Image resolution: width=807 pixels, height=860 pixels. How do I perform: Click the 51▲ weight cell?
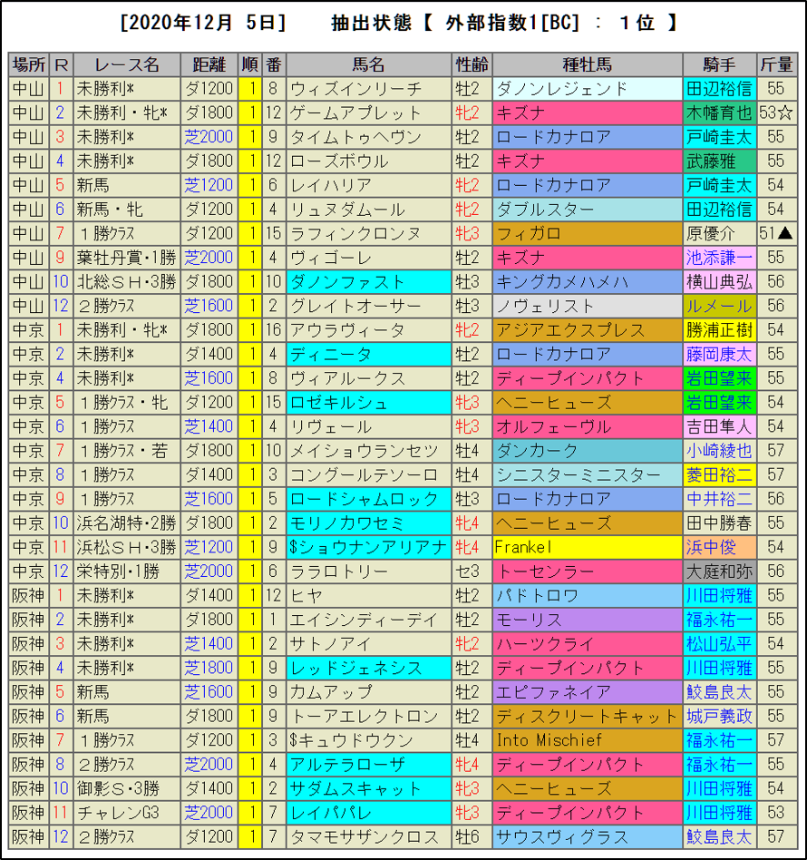[x=775, y=234]
